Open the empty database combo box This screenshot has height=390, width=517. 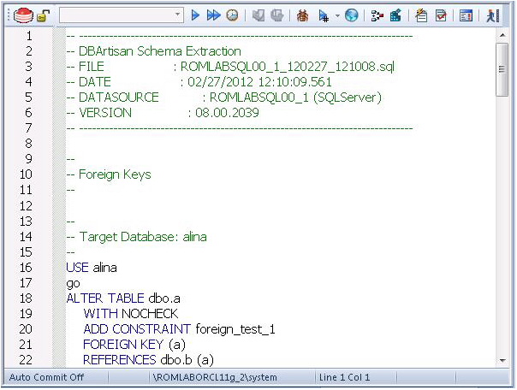tap(122, 15)
